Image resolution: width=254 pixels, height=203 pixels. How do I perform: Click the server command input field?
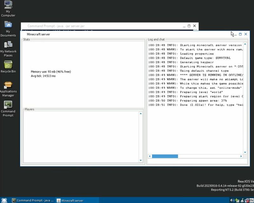pyautogui.click(x=197, y=161)
